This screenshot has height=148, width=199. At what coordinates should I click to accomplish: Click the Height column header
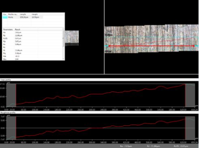pyautogui.click(x=35, y=14)
